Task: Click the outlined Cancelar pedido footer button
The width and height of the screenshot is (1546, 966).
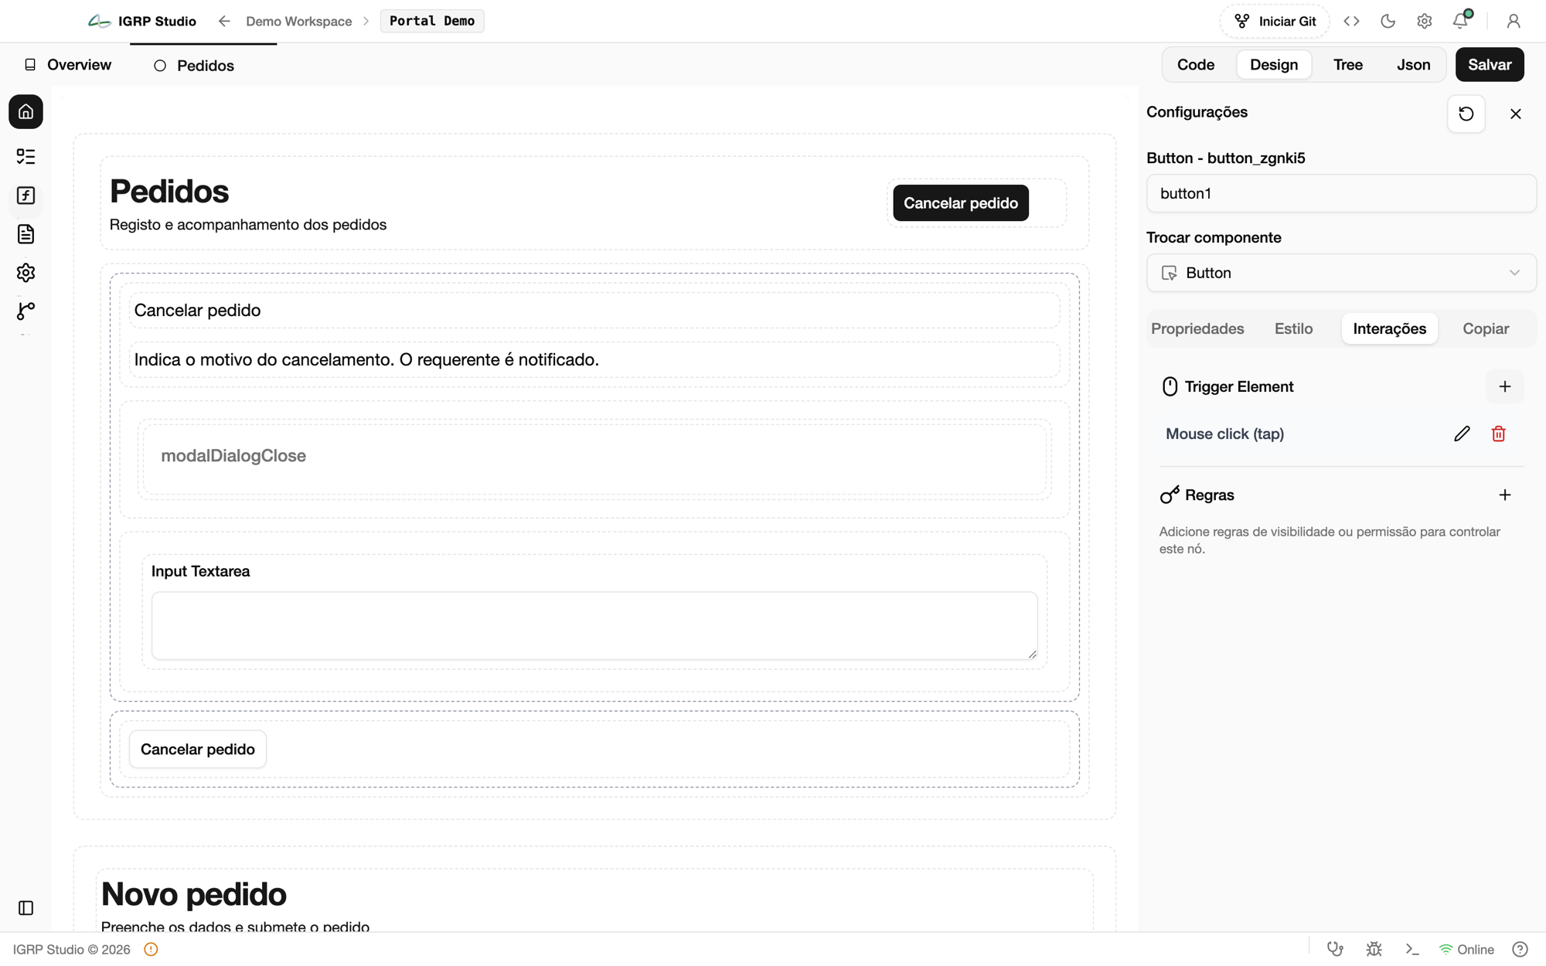Action: coord(198,749)
